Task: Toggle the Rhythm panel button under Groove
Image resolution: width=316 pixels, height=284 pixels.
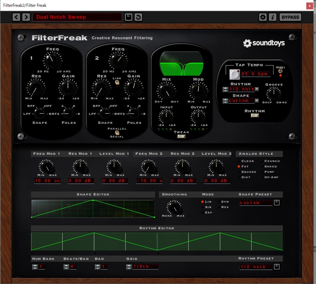Action: [255, 116]
